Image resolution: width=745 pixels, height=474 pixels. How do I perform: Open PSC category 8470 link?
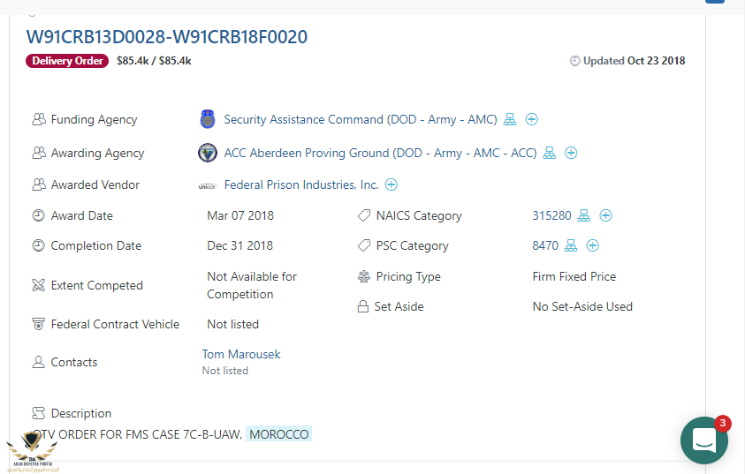pos(545,245)
